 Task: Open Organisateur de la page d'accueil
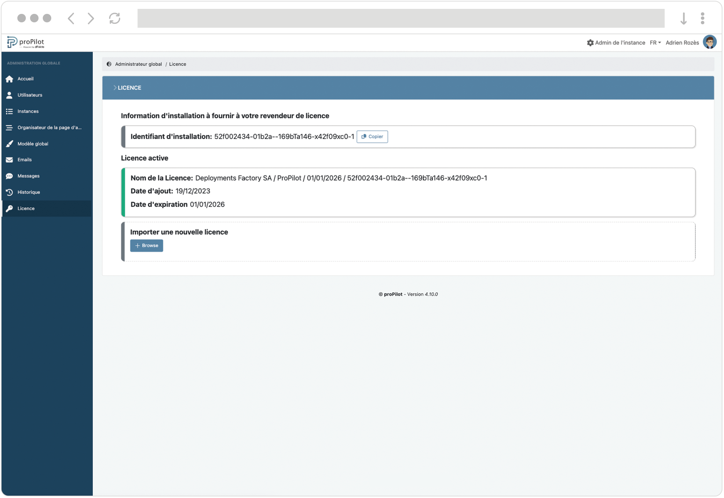tap(9, 127)
